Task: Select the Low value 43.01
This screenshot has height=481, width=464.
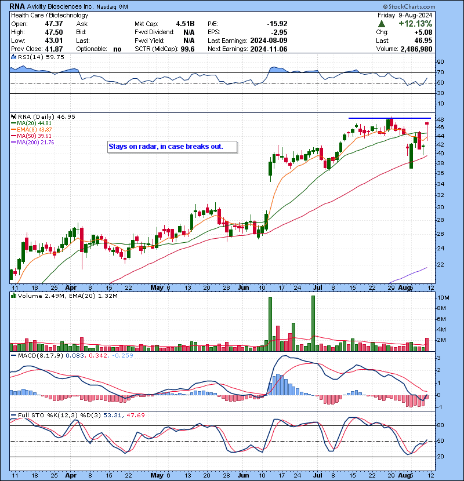Action: 54,41
